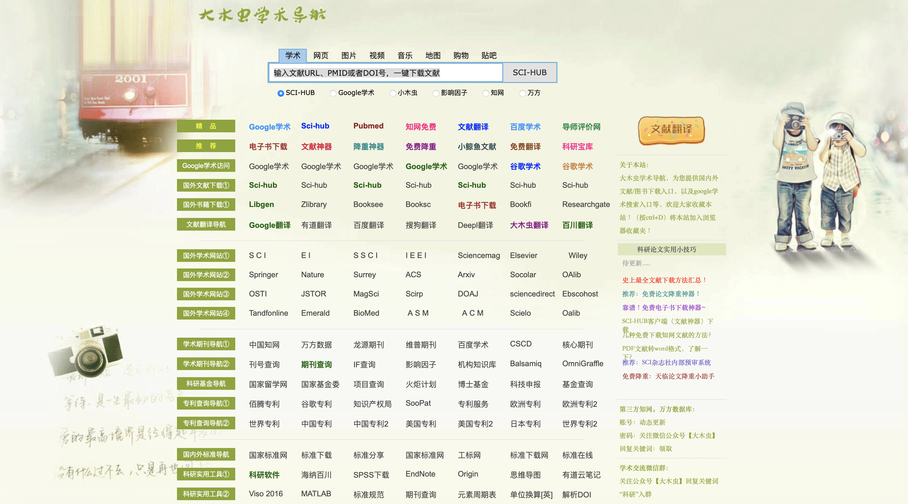Focus the 文献URL/DOI search input field
Image resolution: width=908 pixels, height=504 pixels.
tap(386, 73)
